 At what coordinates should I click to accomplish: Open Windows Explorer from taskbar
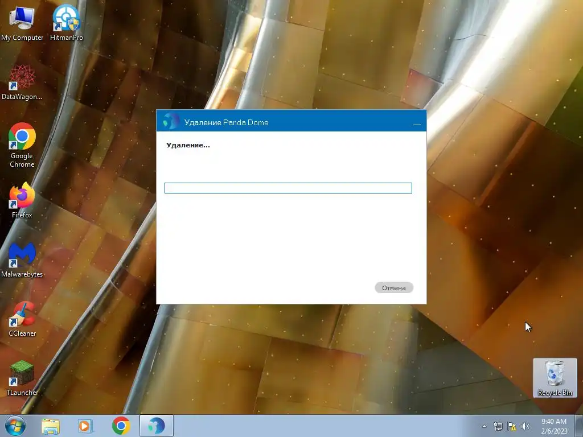[51, 426]
